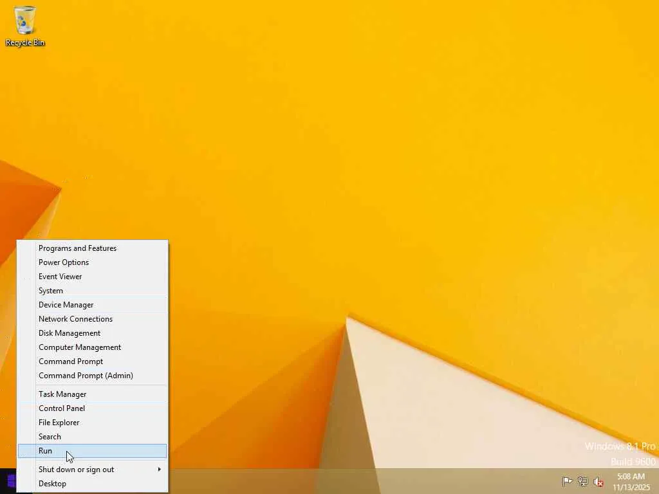The image size is (659, 494).
Task: Open Network Connections entry
Action: (x=92, y=319)
